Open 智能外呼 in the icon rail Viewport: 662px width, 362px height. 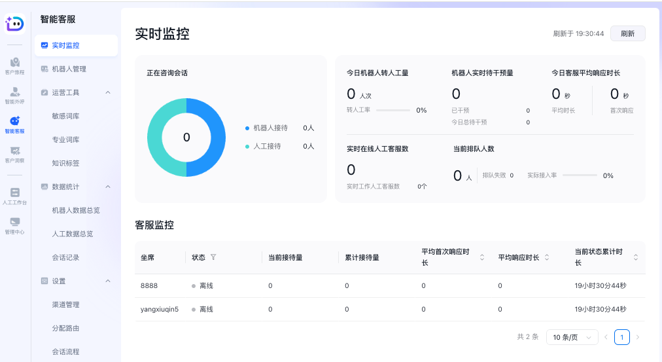click(x=15, y=96)
